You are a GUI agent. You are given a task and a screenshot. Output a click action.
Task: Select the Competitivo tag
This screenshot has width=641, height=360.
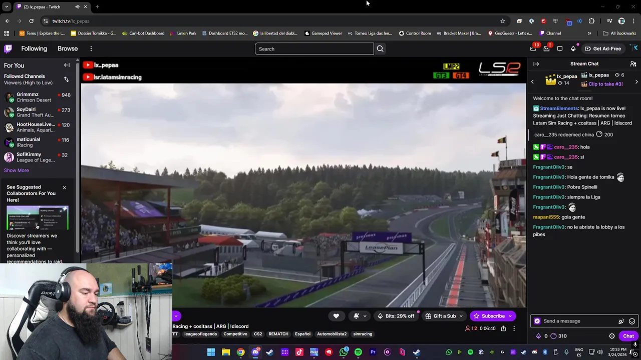tap(235, 334)
